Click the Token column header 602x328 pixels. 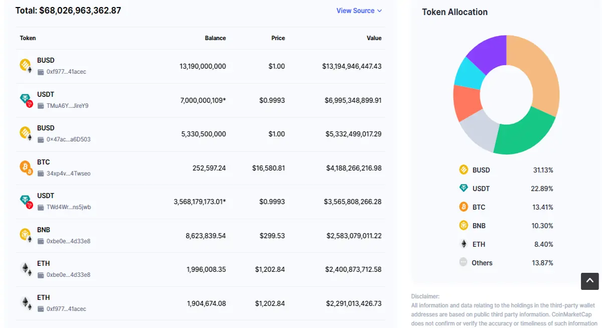pos(28,38)
